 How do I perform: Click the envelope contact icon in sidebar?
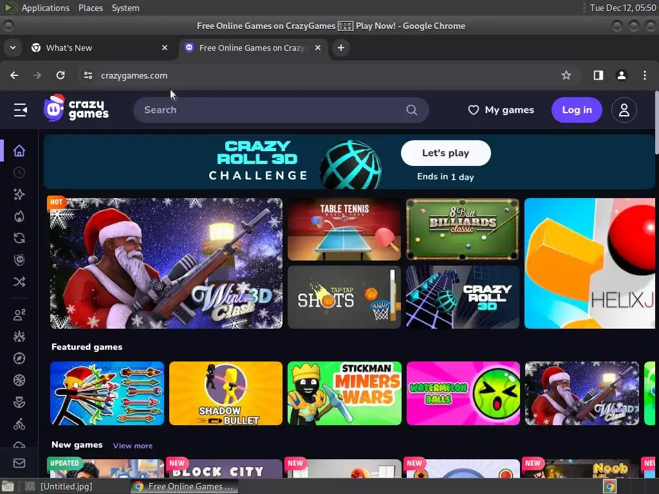click(x=19, y=463)
